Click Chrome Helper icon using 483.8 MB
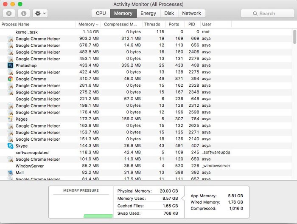The height and width of the screenshot is (224, 297). click(x=11, y=52)
